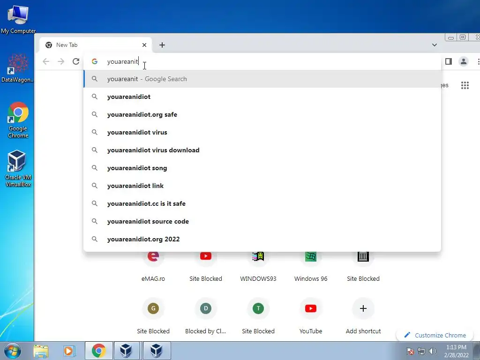
Task: Open the Google apps grid
Action: [x=465, y=85]
